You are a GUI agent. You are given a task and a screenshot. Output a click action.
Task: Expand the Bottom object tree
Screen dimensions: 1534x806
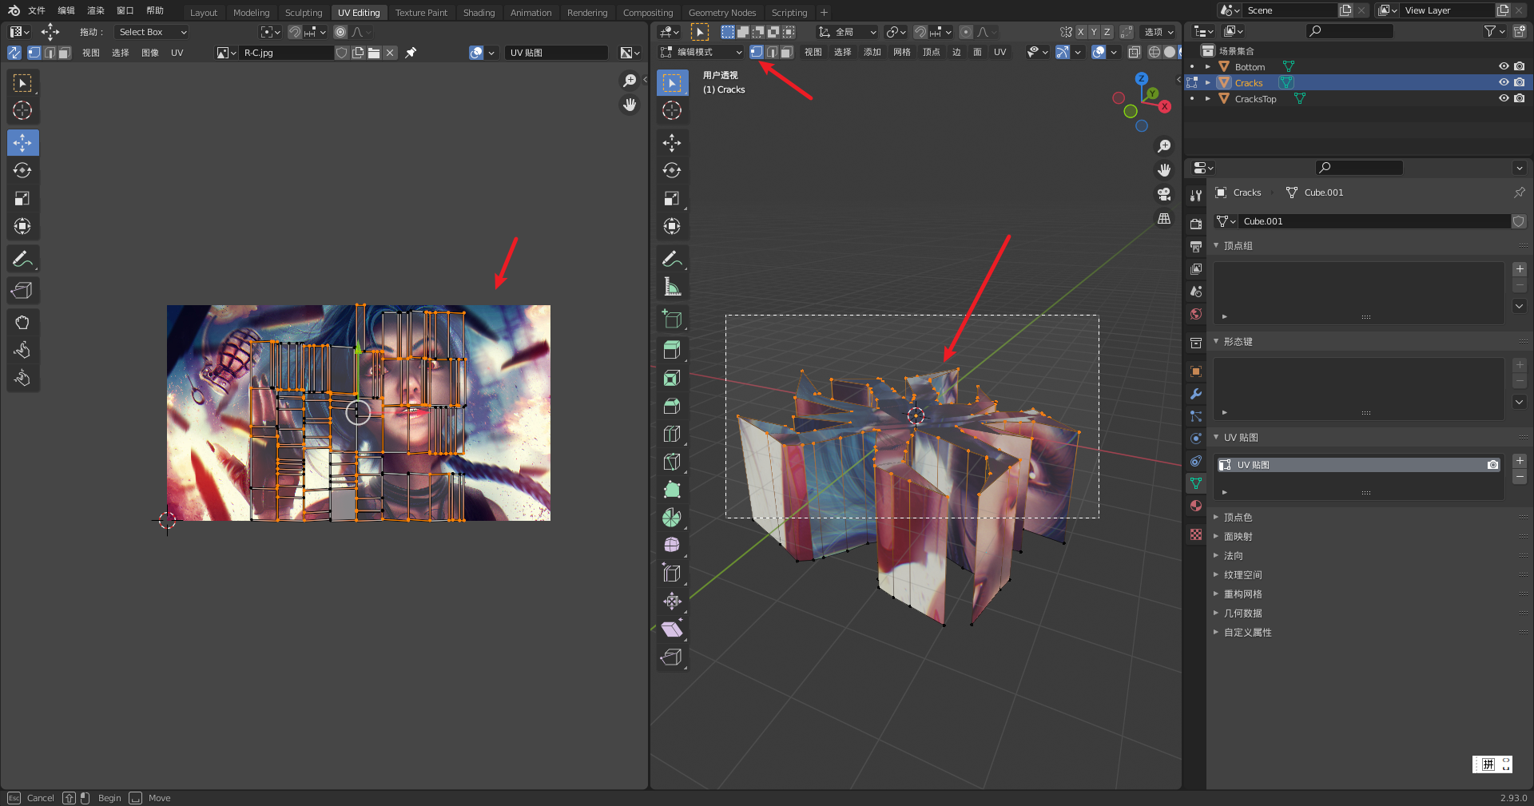click(x=1208, y=67)
